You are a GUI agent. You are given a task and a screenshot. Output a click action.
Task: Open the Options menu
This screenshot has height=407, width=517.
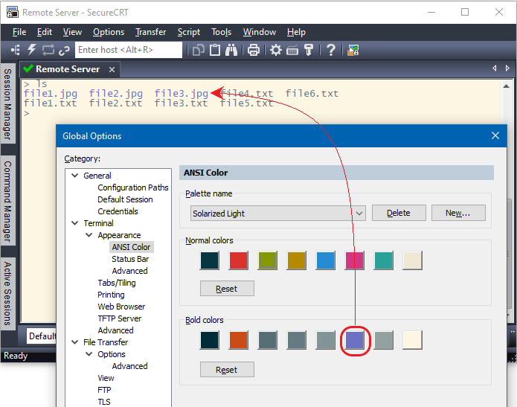coord(109,32)
